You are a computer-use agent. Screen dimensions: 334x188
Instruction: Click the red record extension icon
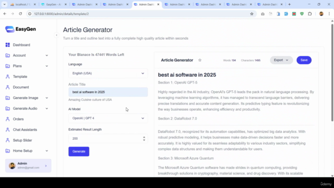click(x=294, y=14)
